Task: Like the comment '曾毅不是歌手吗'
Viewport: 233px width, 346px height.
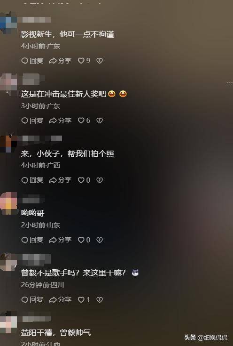Action: (84, 299)
